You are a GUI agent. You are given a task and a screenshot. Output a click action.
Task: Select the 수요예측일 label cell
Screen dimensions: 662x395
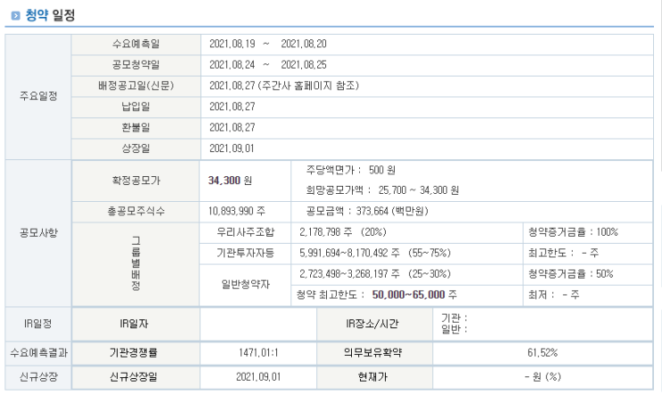click(x=136, y=44)
